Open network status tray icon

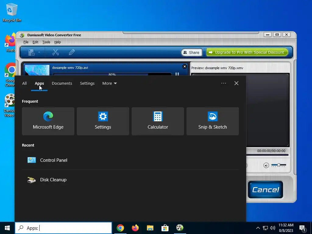pyautogui.click(x=265, y=228)
